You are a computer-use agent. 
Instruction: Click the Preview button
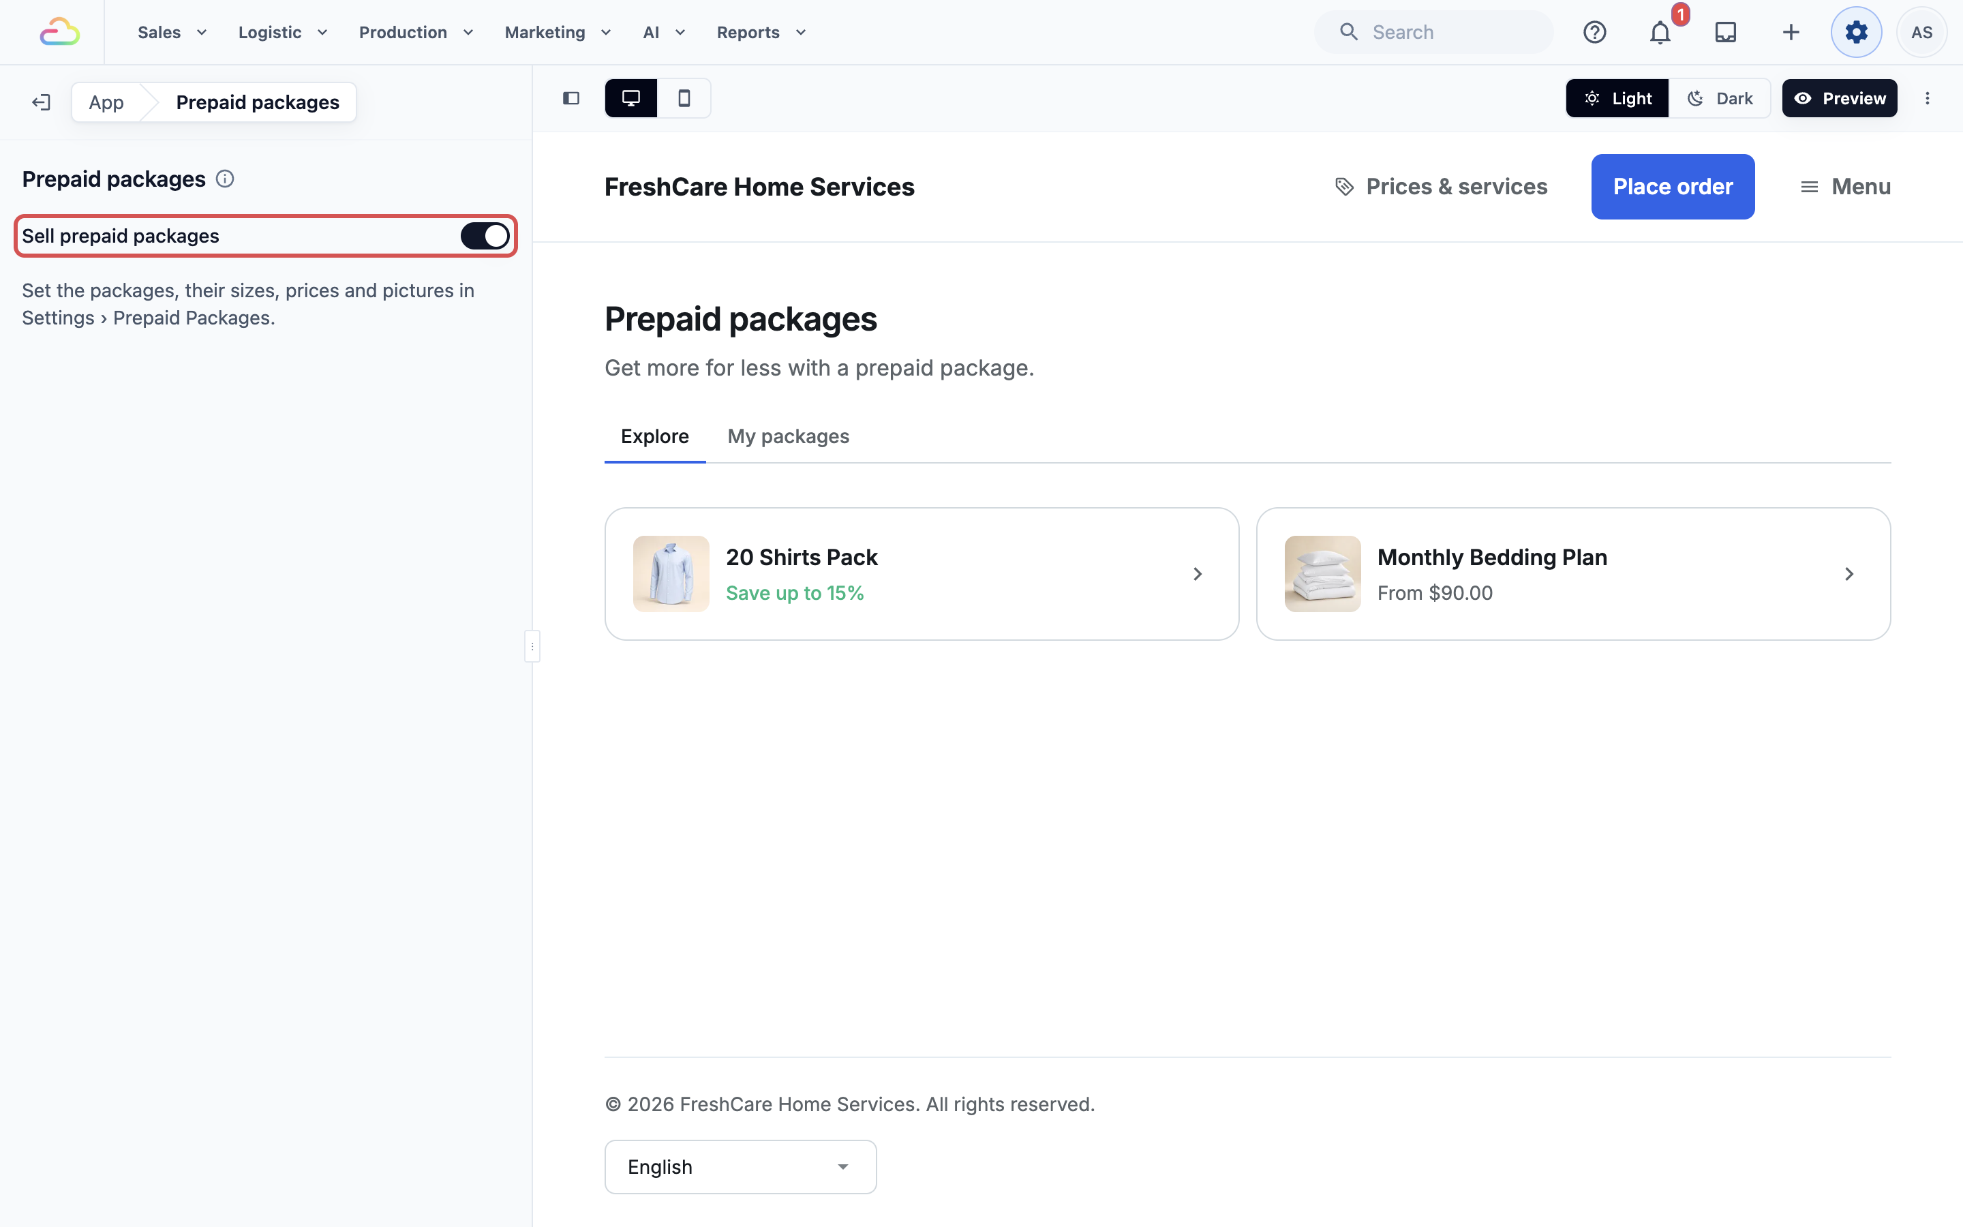(x=1840, y=98)
